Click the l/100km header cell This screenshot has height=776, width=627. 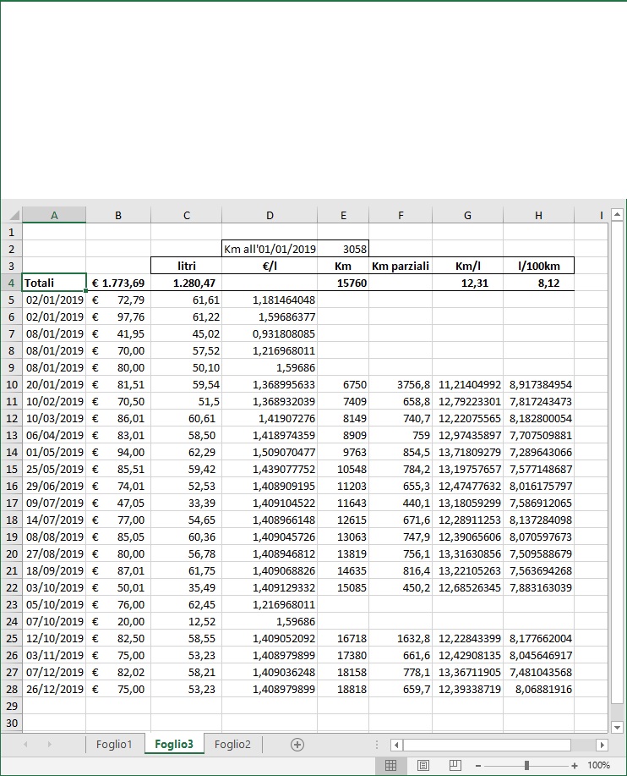[x=538, y=266]
